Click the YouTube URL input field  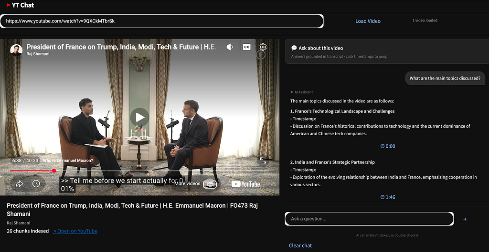[x=161, y=21]
